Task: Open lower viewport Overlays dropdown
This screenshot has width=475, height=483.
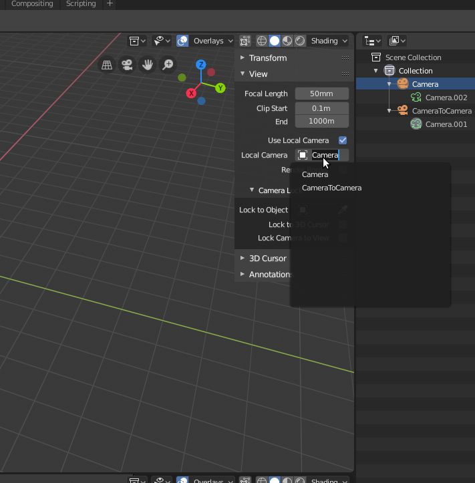Action: tap(212, 480)
